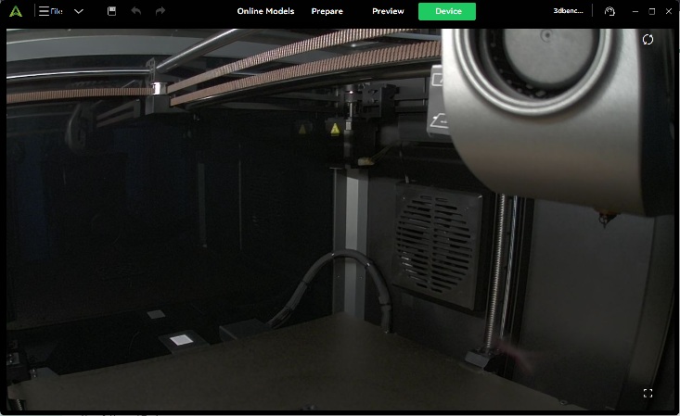The width and height of the screenshot is (680, 416).
Task: Maximize the application window
Action: point(651,11)
